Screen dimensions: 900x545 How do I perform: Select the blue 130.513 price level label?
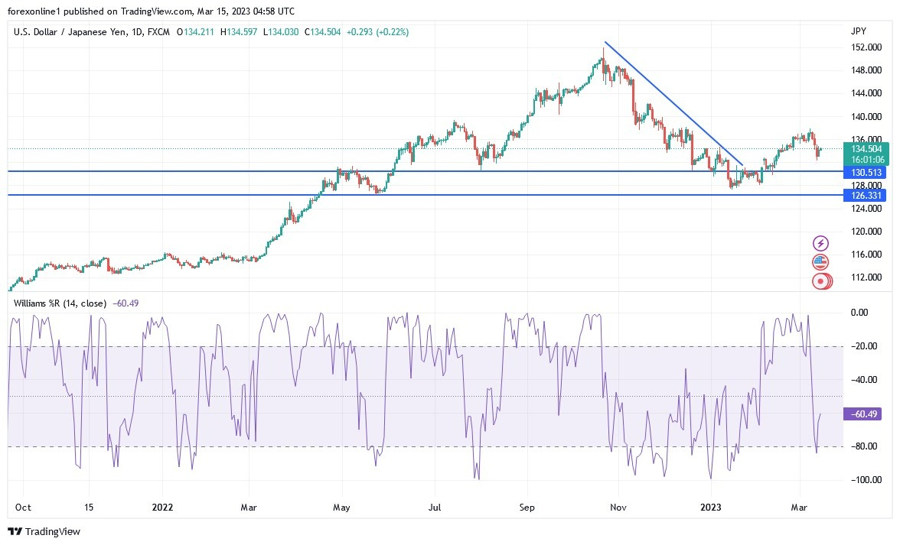(866, 173)
